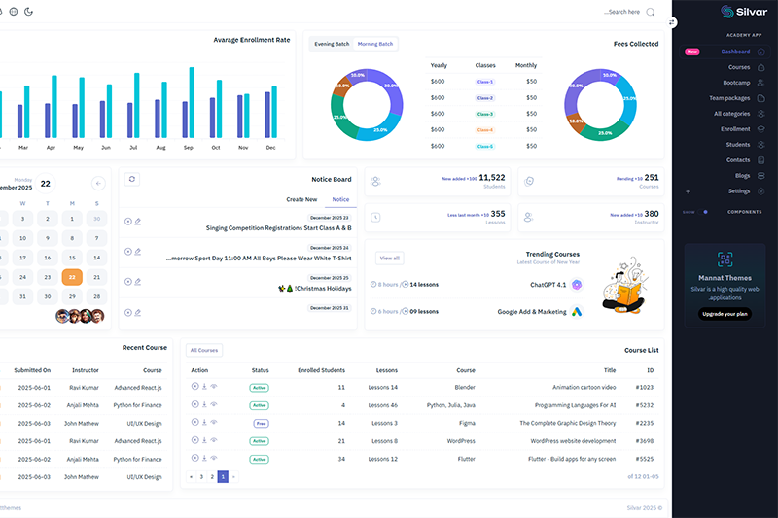The width and height of the screenshot is (778, 518).
Task: Click the sidebar collapse arrows icon
Action: coord(672,20)
